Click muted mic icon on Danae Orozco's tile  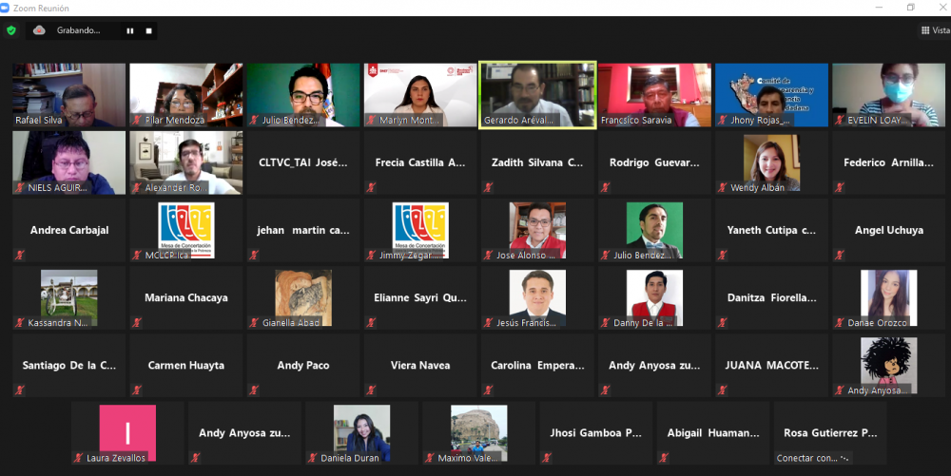click(840, 323)
